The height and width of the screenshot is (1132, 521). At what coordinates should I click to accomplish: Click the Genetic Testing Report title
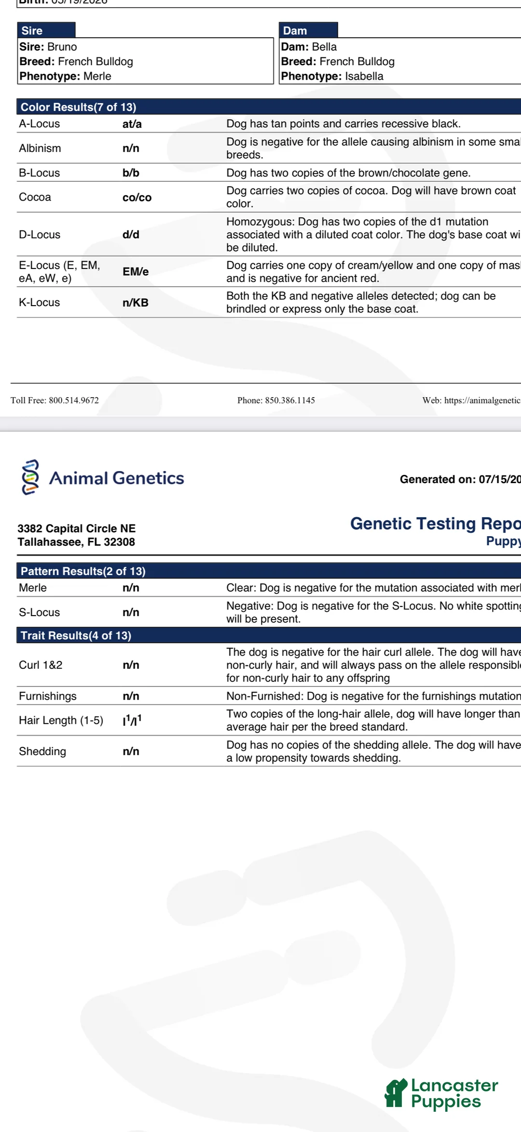click(x=436, y=523)
